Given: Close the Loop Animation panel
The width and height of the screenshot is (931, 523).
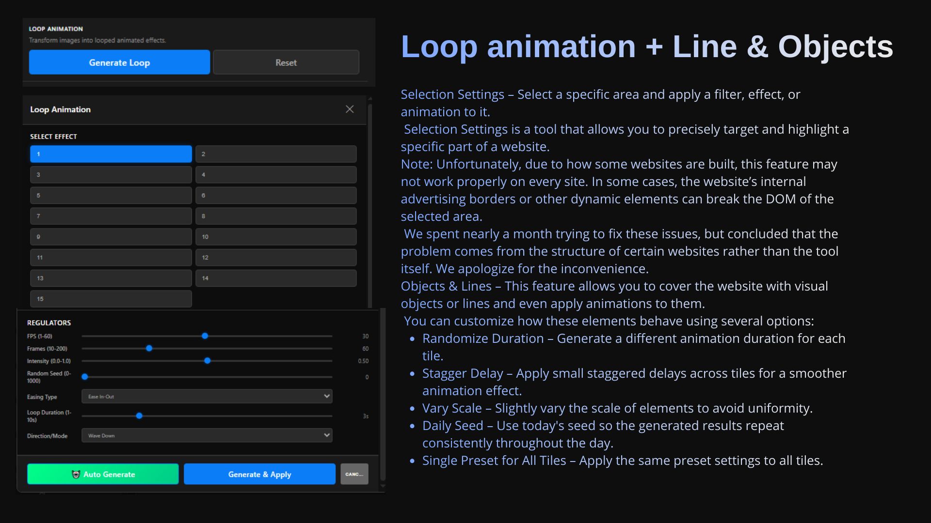Looking at the screenshot, I should coord(350,109).
